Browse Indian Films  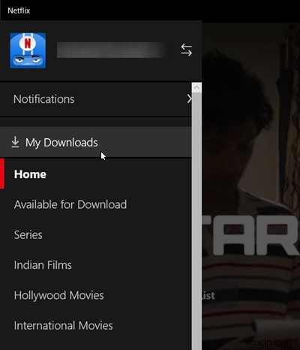click(96, 265)
